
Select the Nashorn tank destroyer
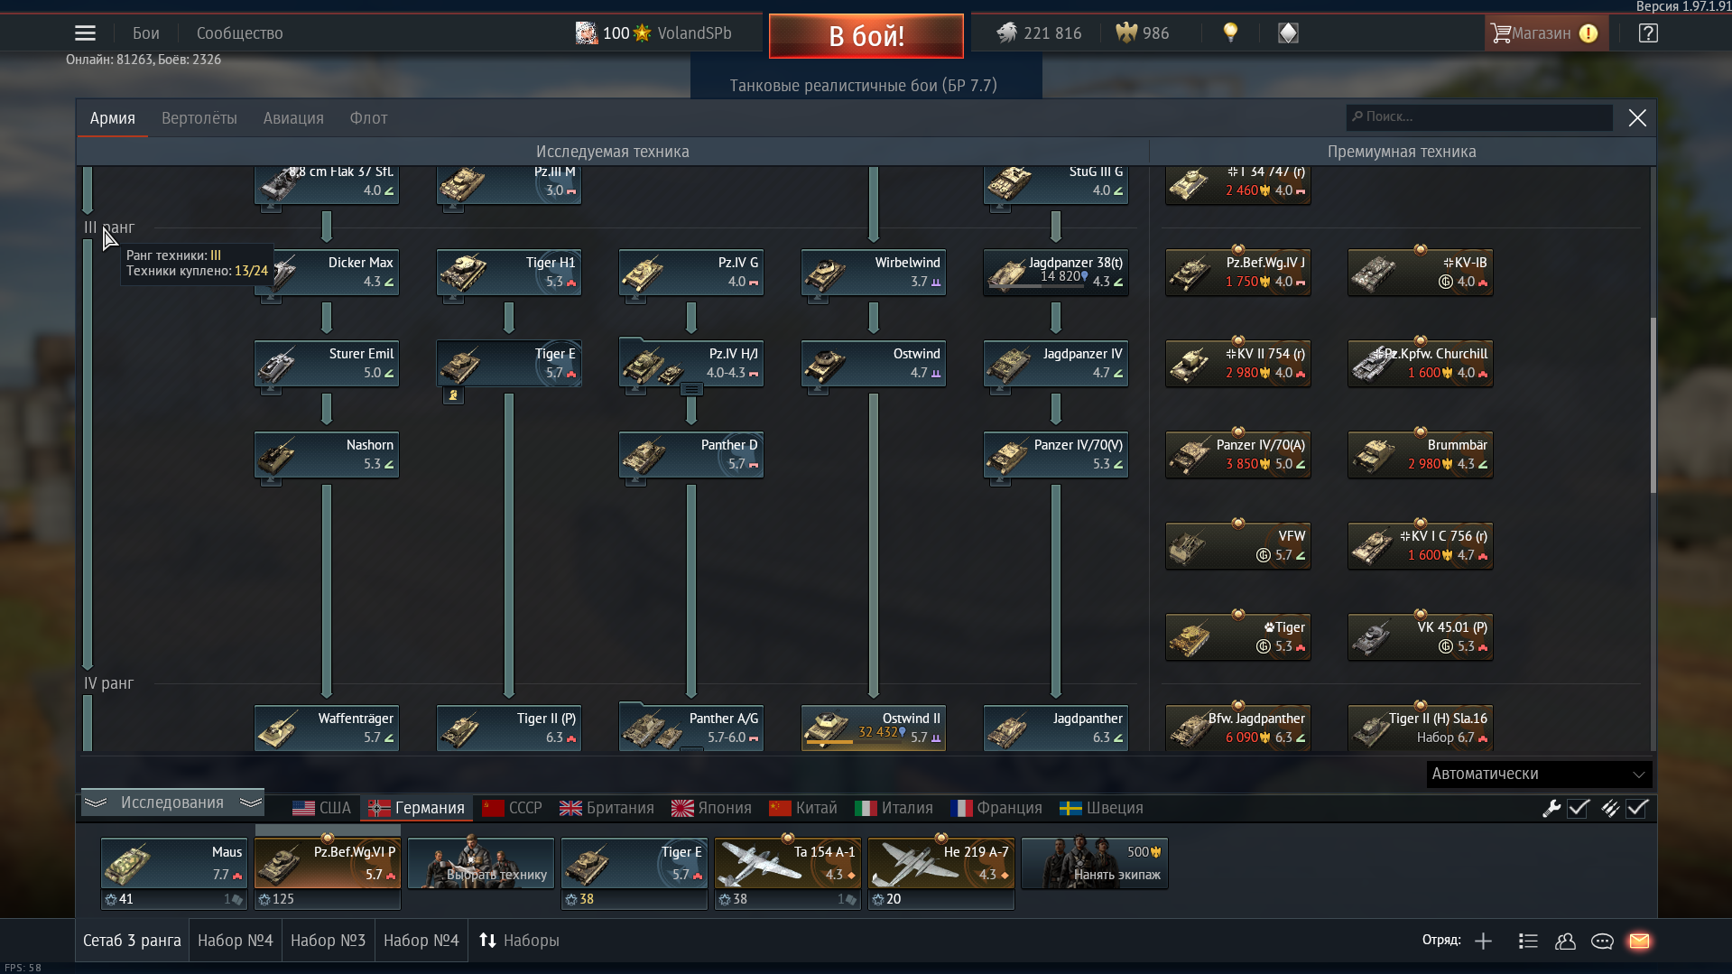(327, 454)
